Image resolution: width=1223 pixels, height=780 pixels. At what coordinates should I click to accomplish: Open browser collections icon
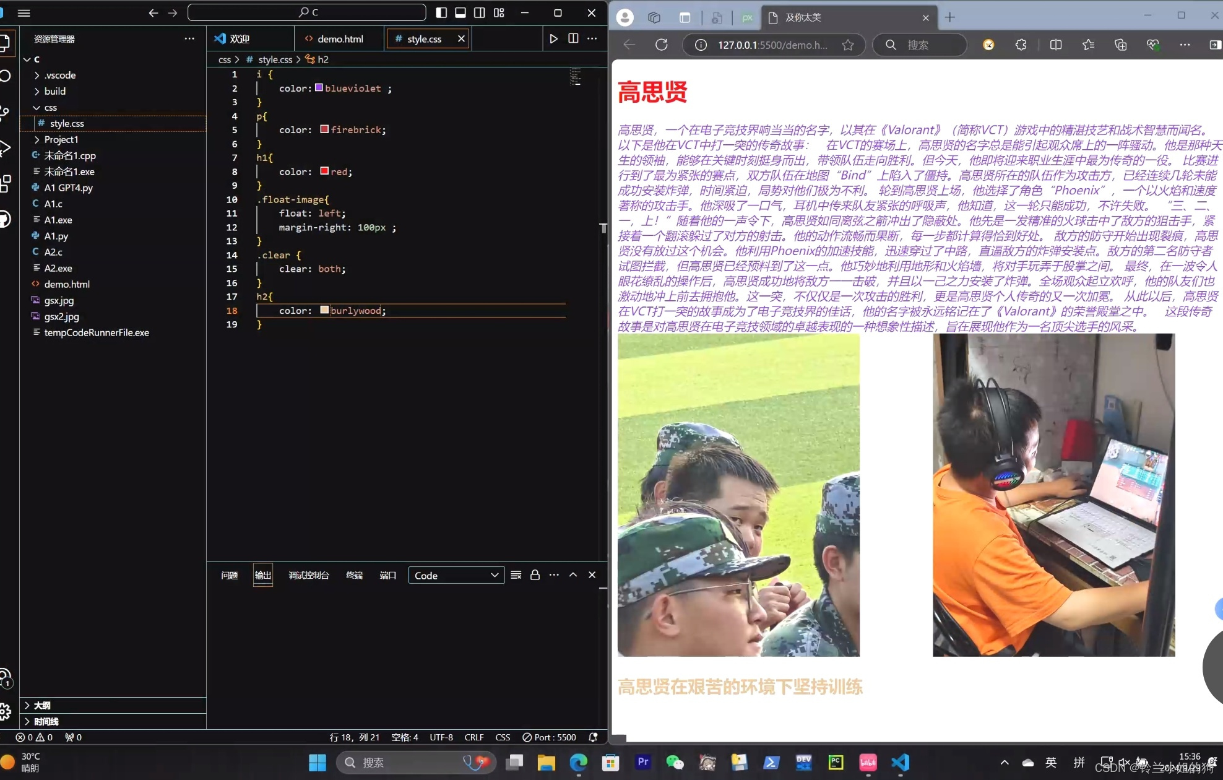pyautogui.click(x=1120, y=45)
